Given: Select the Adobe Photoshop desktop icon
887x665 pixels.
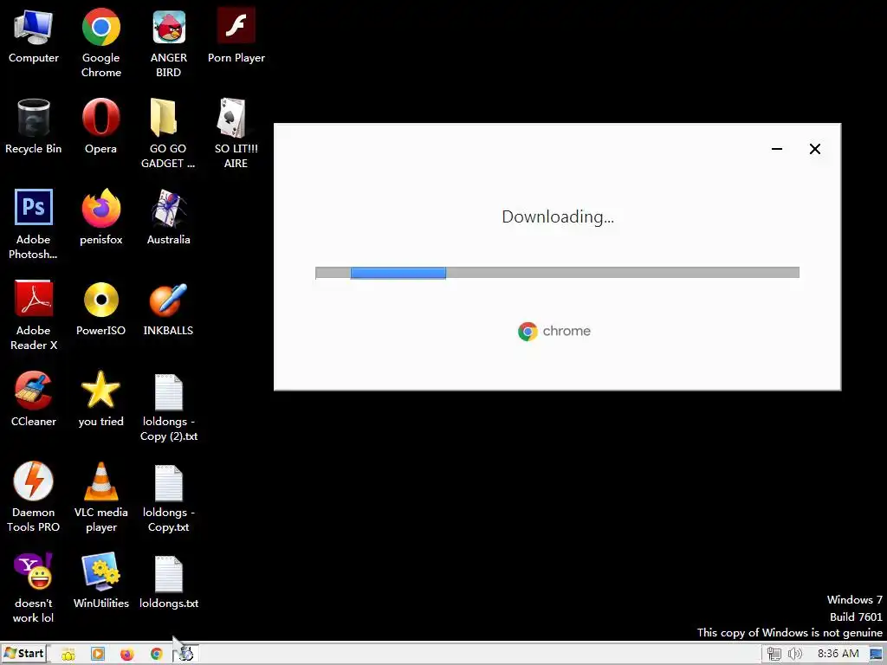Looking at the screenshot, I should click(34, 224).
